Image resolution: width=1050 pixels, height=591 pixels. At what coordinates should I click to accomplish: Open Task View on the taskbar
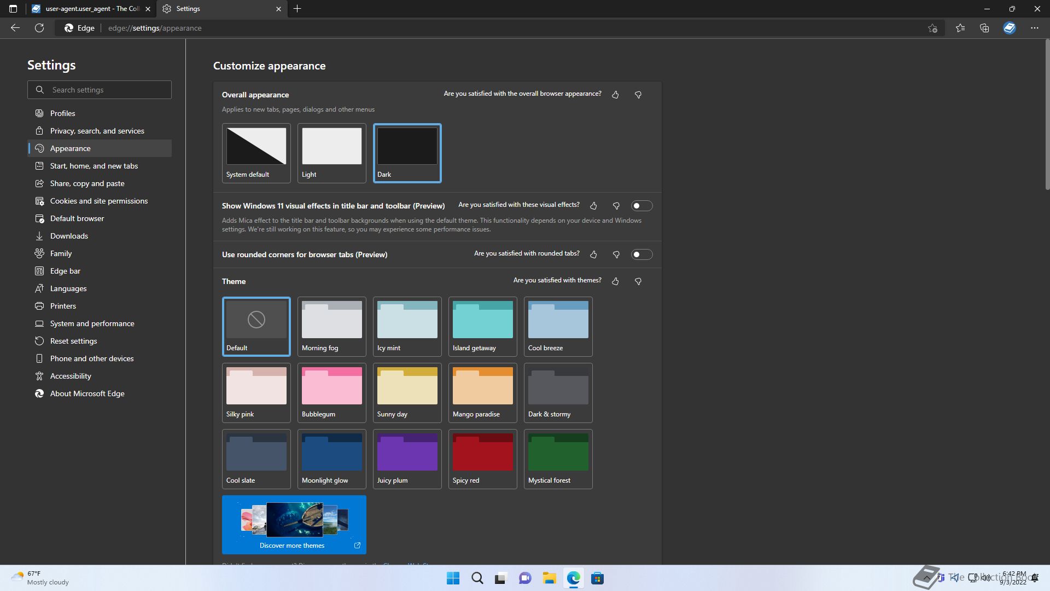pos(501,578)
